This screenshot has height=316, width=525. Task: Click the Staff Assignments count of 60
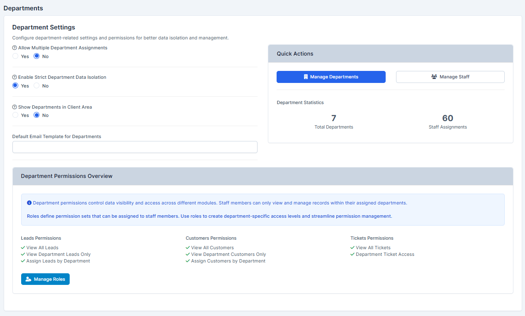(447, 118)
